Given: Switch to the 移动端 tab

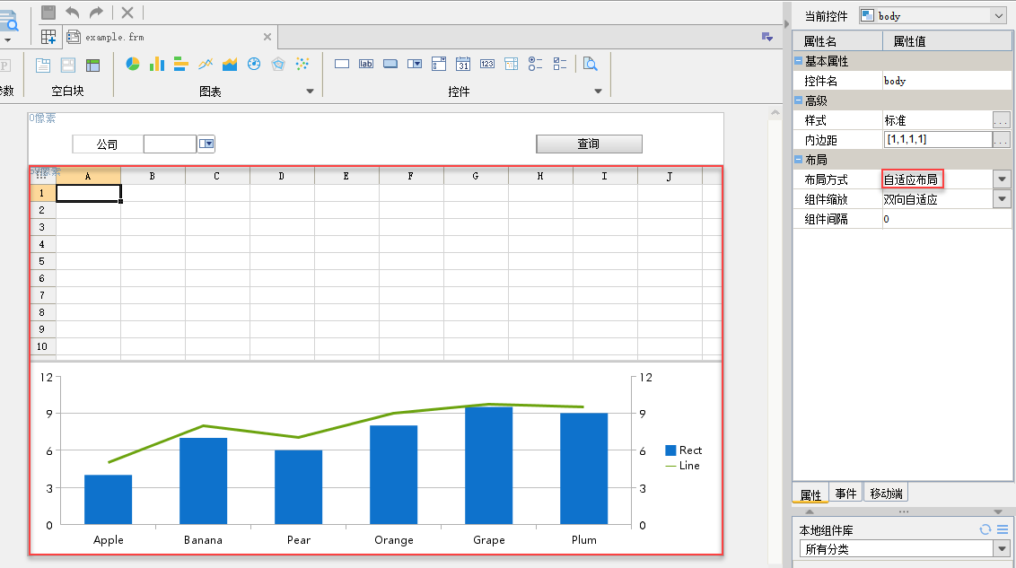Looking at the screenshot, I should pos(886,493).
